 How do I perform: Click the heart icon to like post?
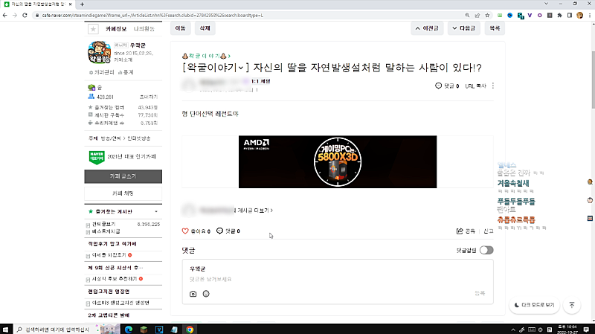click(x=186, y=231)
